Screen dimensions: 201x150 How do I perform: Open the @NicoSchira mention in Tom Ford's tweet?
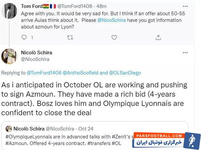pos(111,21)
